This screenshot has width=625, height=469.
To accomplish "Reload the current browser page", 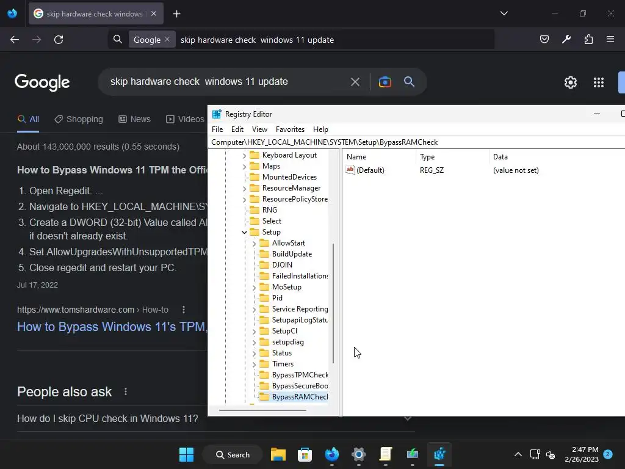I will click(x=59, y=40).
